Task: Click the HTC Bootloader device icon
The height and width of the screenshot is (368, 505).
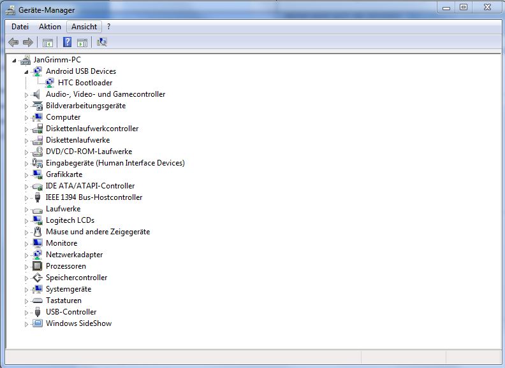Action: [x=50, y=83]
